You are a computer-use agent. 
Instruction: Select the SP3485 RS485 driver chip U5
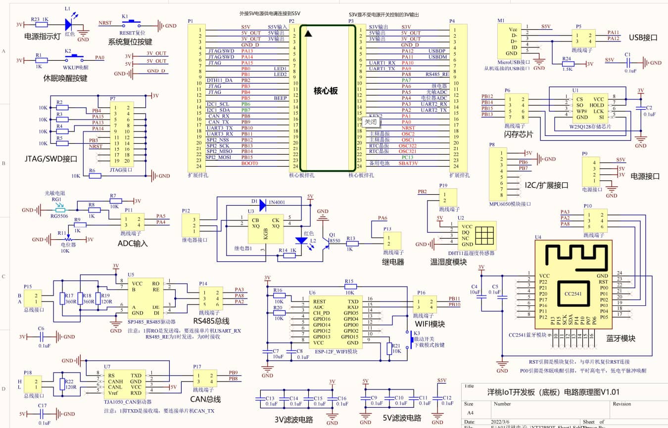click(x=143, y=298)
